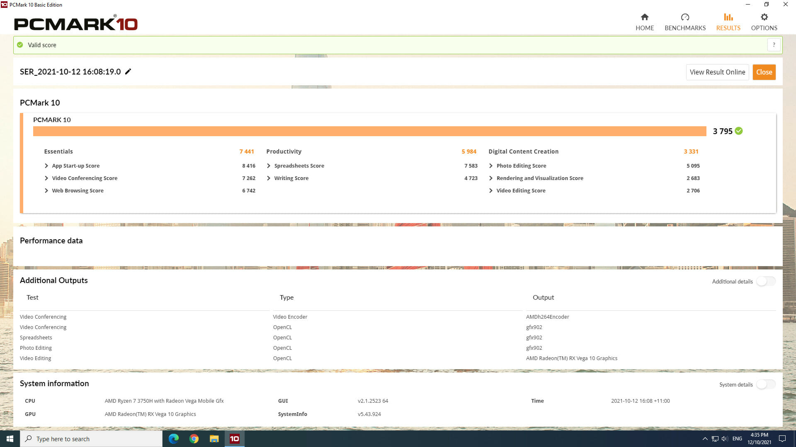Image resolution: width=796 pixels, height=447 pixels.
Task: Click Digital Content Creation score 3 331
Action: [691, 151]
